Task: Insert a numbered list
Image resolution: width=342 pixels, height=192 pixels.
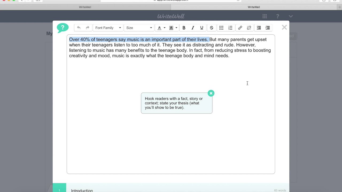Action: (230, 28)
